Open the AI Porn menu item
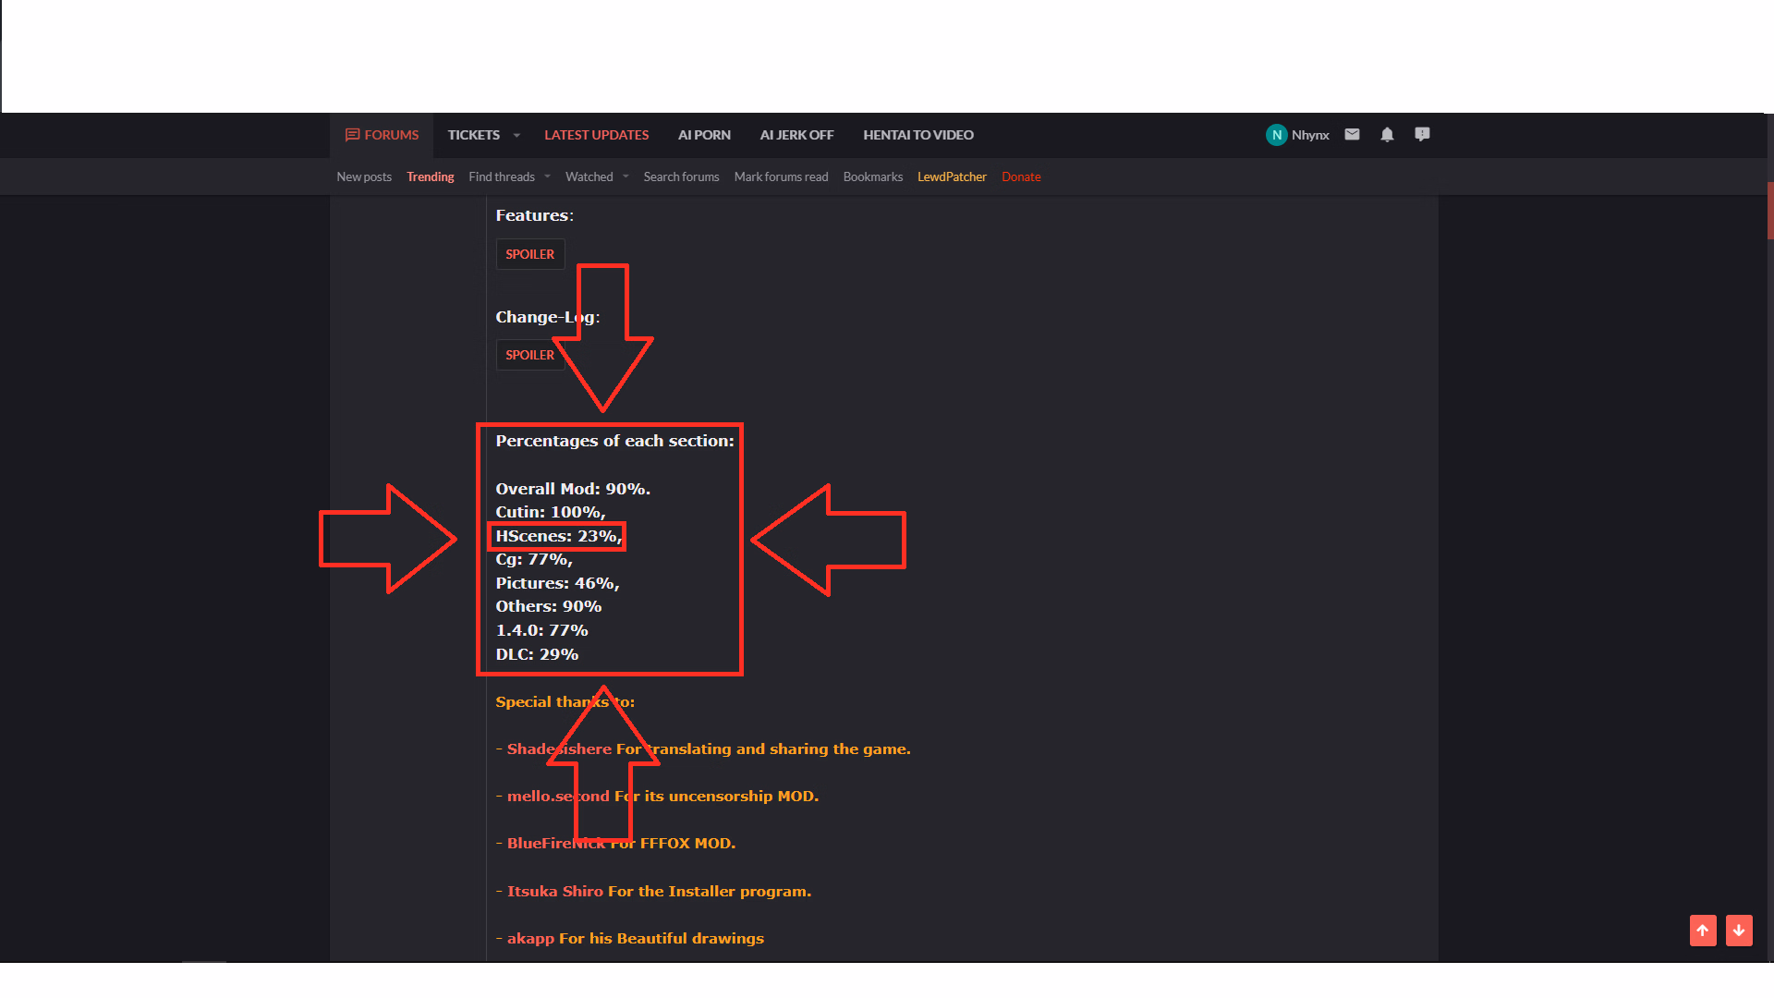This screenshot has width=1774, height=998. tap(704, 135)
